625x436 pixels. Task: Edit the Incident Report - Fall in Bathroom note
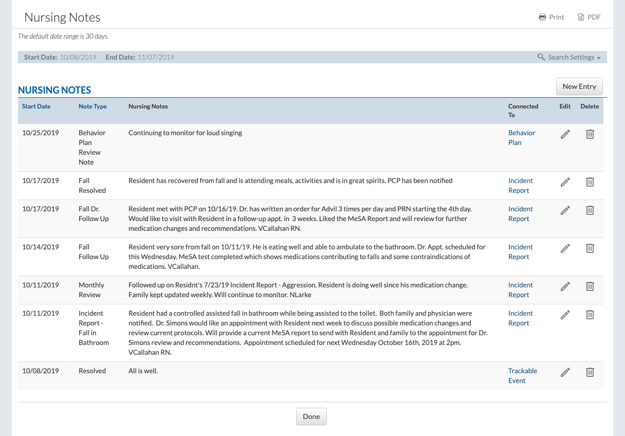(x=565, y=315)
